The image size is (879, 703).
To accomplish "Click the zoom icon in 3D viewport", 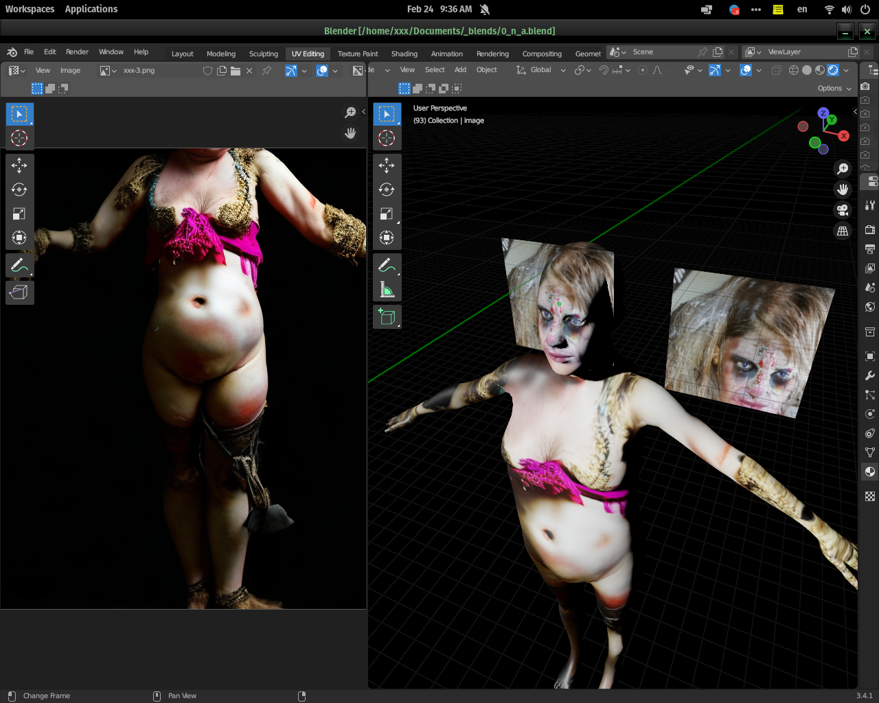I will pos(843,169).
